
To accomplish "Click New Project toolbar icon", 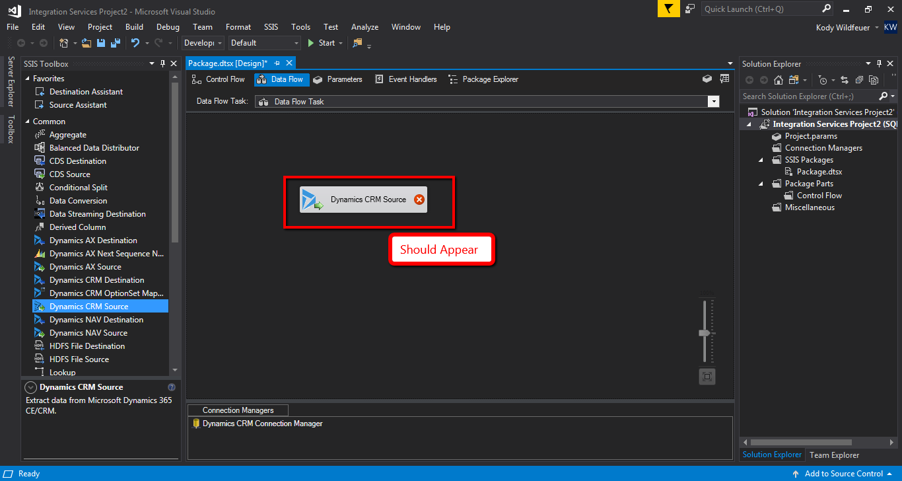I will click(64, 43).
